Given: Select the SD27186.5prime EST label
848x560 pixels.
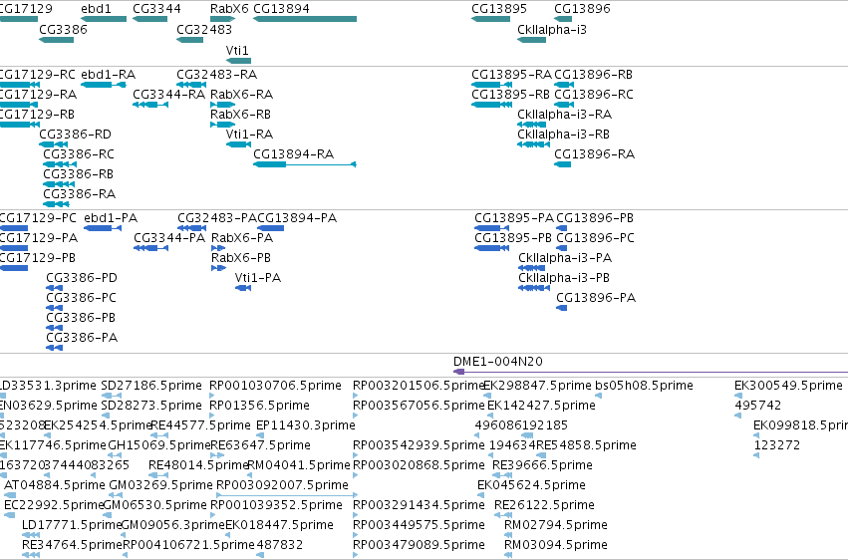Looking at the screenshot, I should tap(151, 386).
